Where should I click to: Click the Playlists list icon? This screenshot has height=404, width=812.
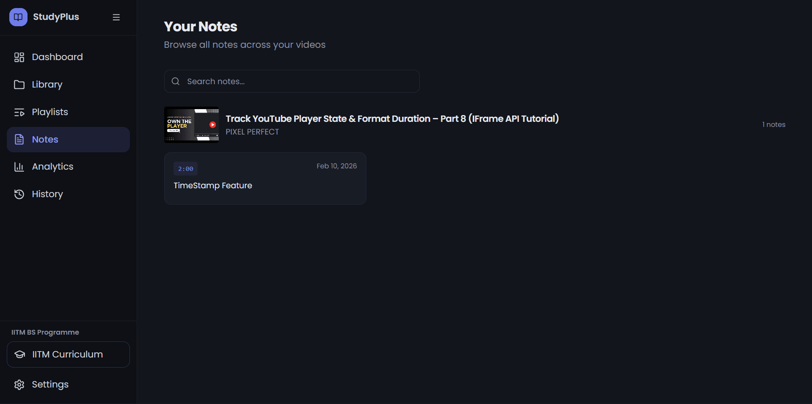coord(19,112)
